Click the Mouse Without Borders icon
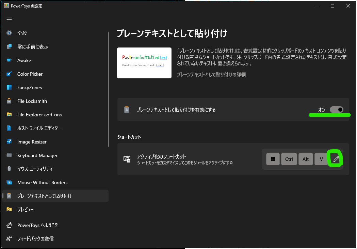This screenshot has height=249, width=357. pyautogui.click(x=9, y=183)
